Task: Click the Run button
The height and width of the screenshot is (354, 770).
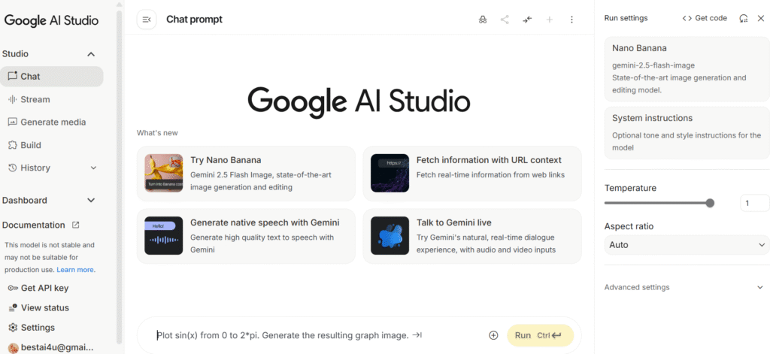Action: (540, 335)
